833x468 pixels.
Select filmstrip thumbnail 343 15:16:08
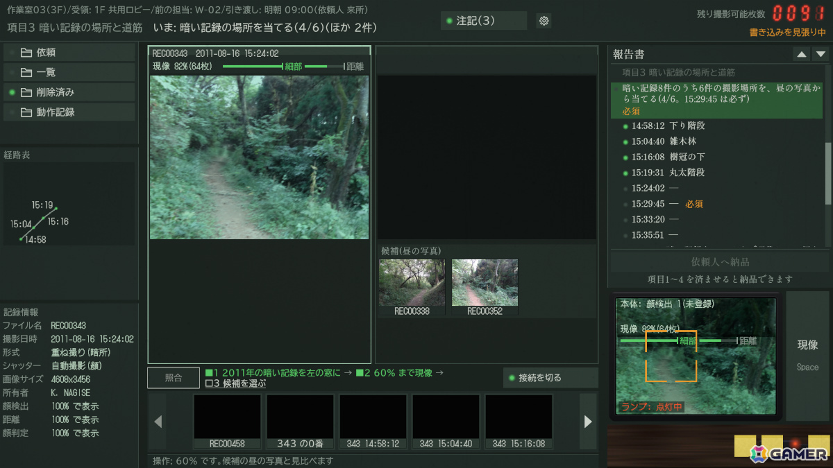click(519, 422)
